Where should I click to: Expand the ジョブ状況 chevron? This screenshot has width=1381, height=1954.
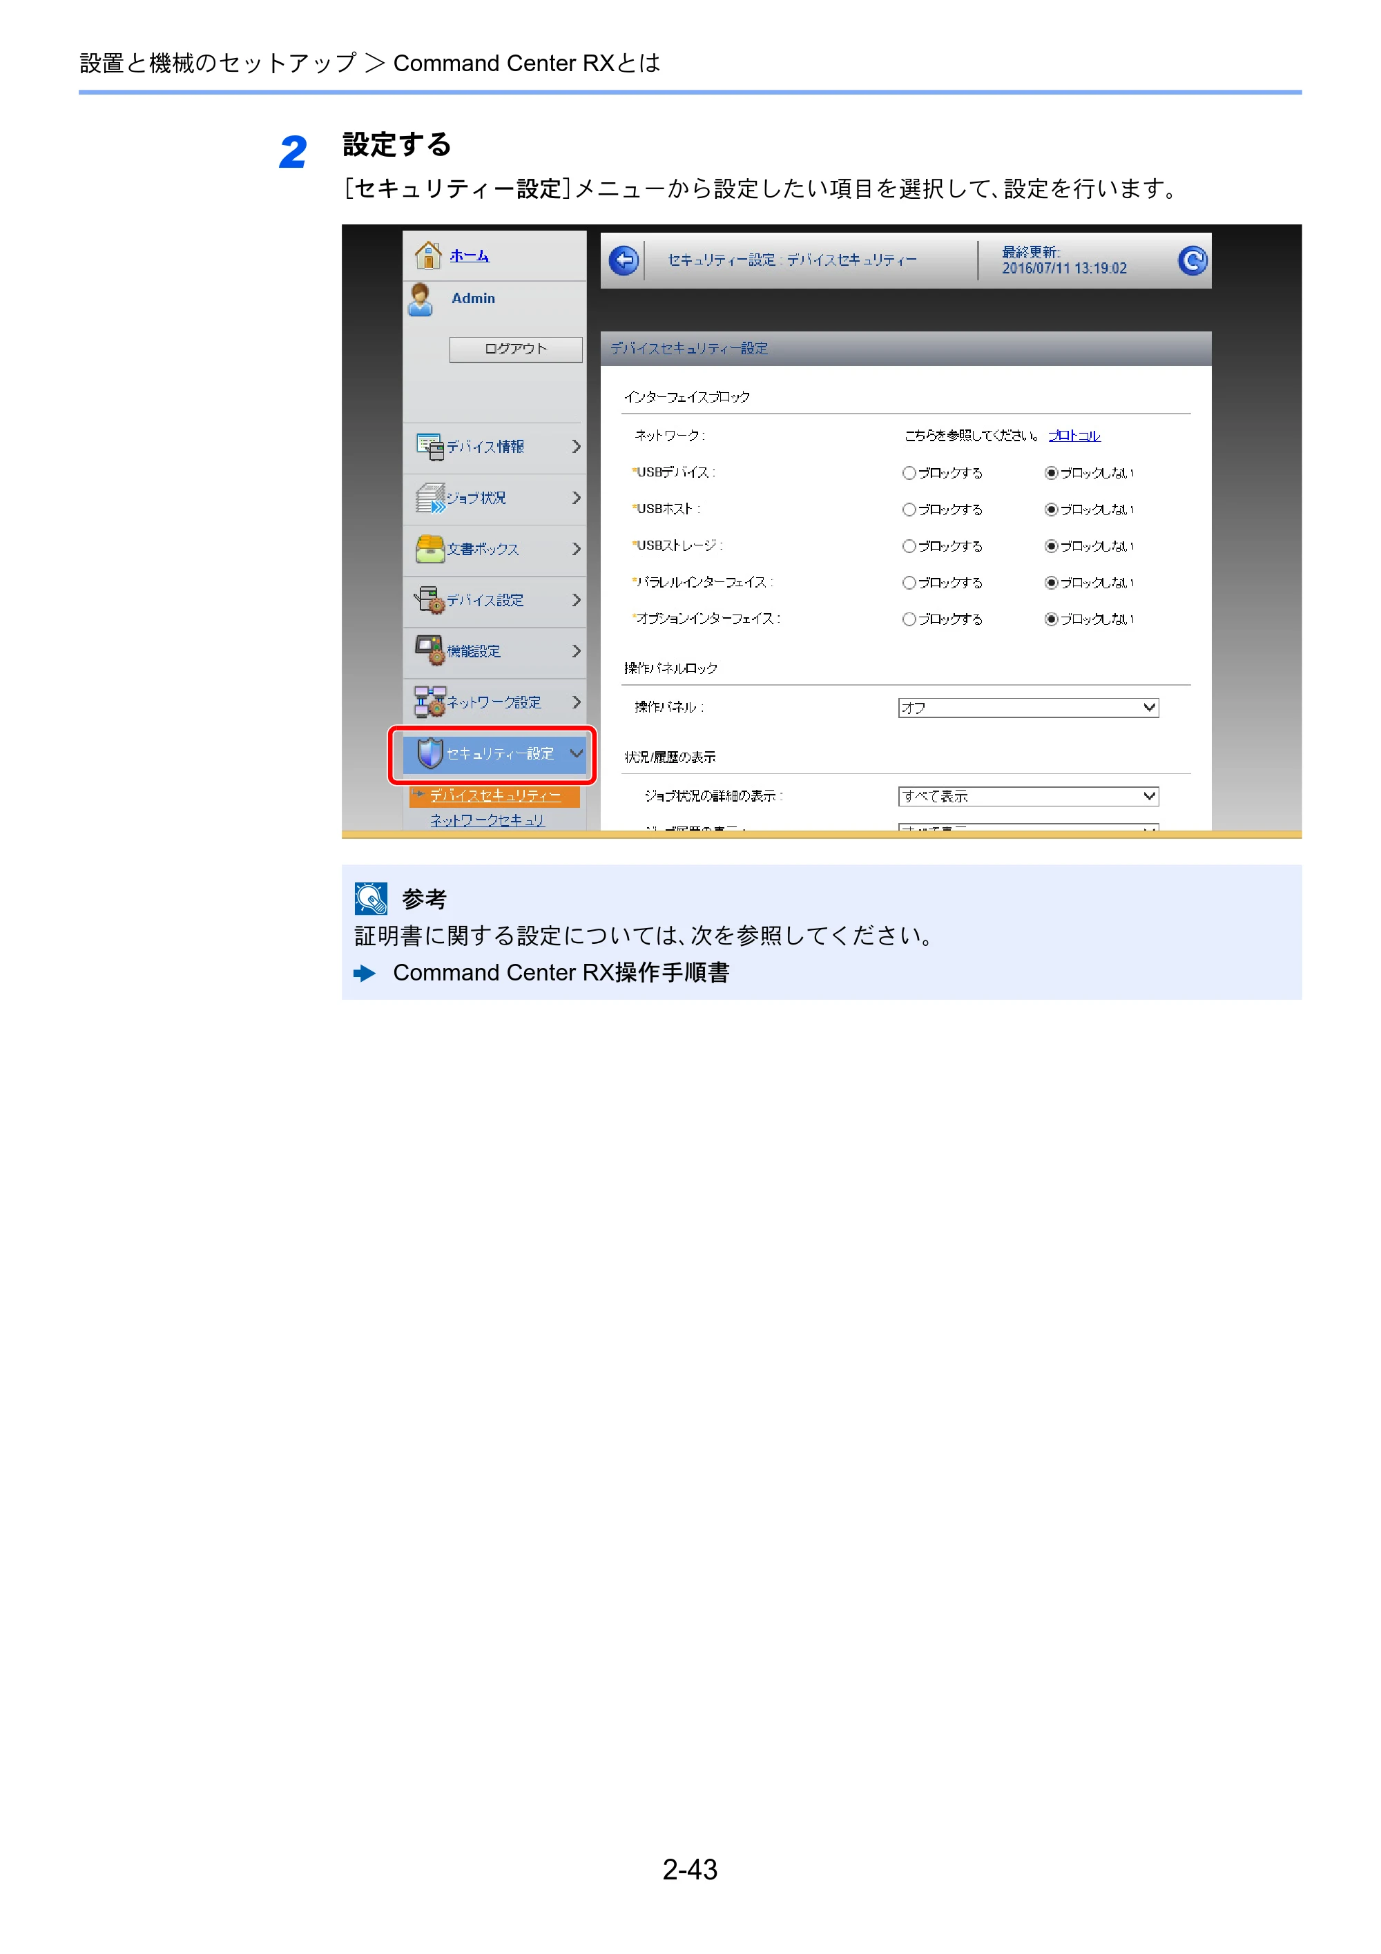tap(576, 497)
